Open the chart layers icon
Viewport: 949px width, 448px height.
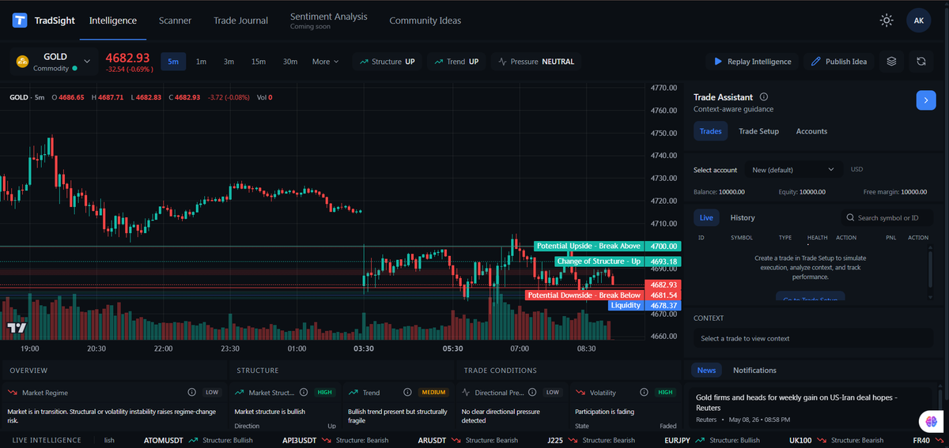(x=892, y=62)
